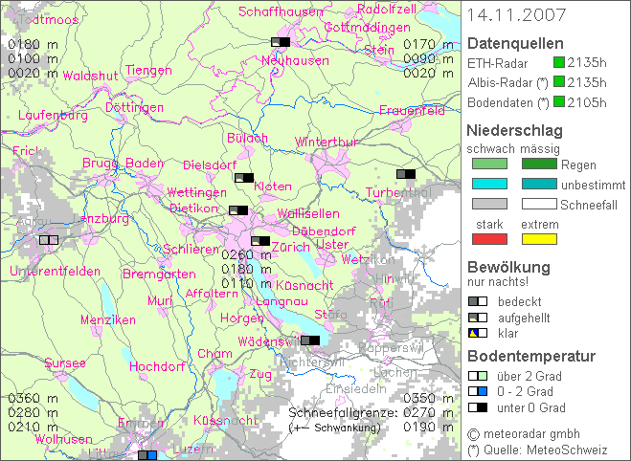Click the Dübendorf city label

(x=324, y=231)
